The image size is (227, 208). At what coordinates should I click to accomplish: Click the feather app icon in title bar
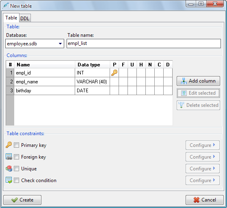click(x=6, y=6)
